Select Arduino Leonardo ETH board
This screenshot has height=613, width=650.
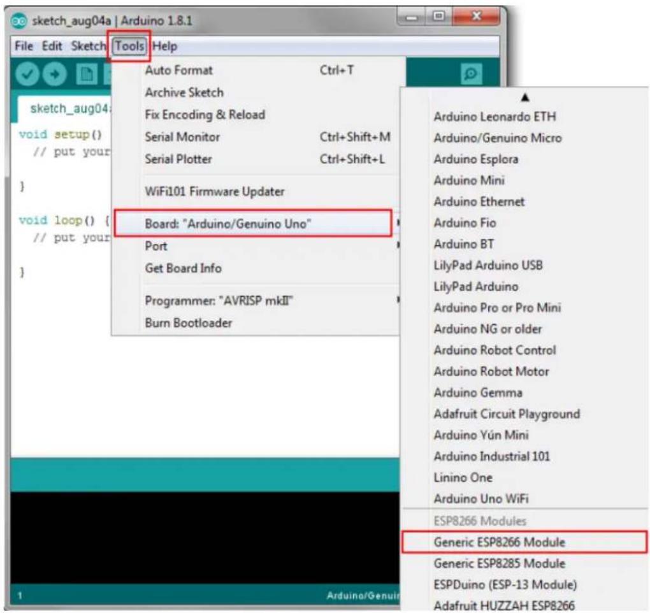pos(525,117)
